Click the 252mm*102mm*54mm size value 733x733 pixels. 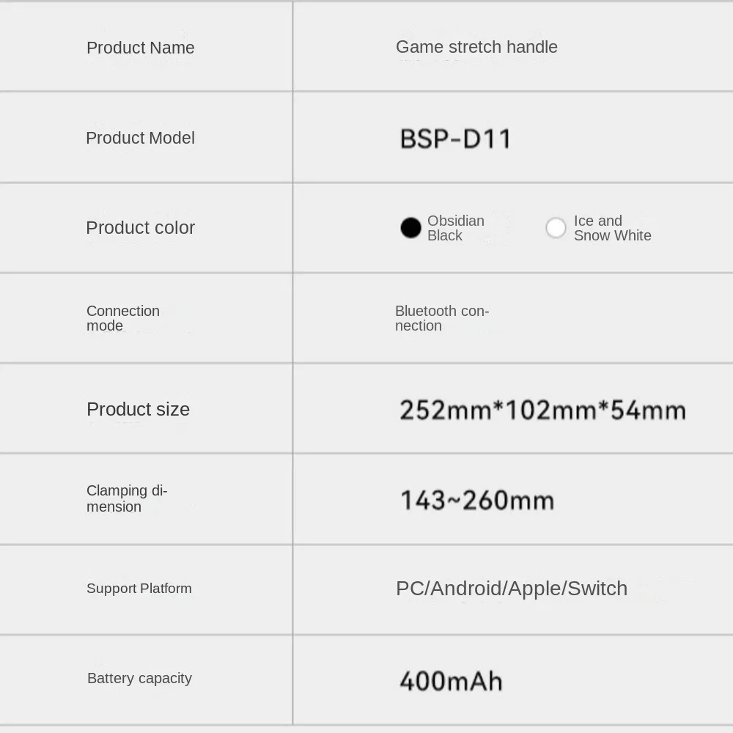point(542,410)
